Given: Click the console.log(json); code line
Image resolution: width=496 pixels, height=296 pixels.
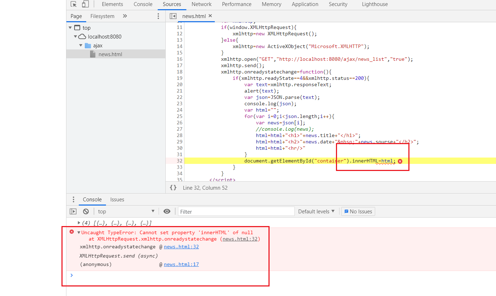Looking at the screenshot, I should coord(270,103).
